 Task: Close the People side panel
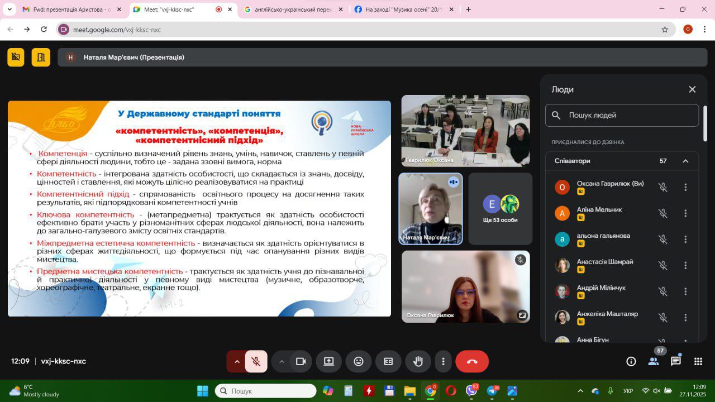692,89
